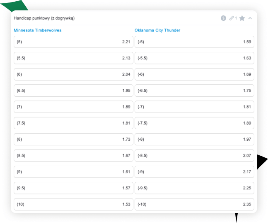Add Timberwolves (7) at 1.89 to the slip

[x=73, y=107]
